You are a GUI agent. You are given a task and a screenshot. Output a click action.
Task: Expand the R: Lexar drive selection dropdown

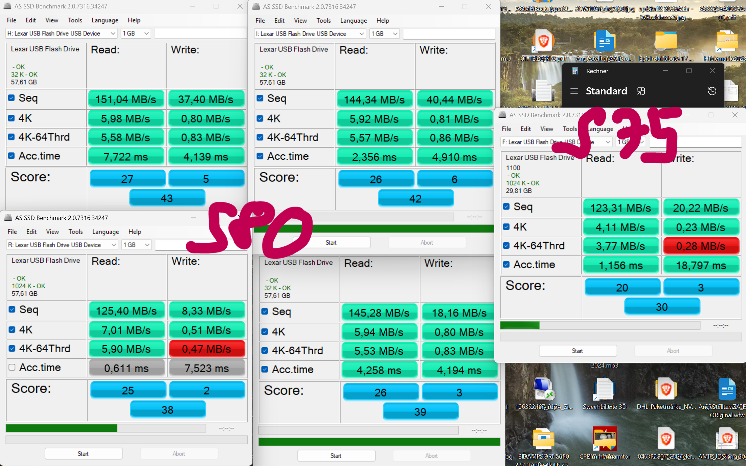(114, 245)
